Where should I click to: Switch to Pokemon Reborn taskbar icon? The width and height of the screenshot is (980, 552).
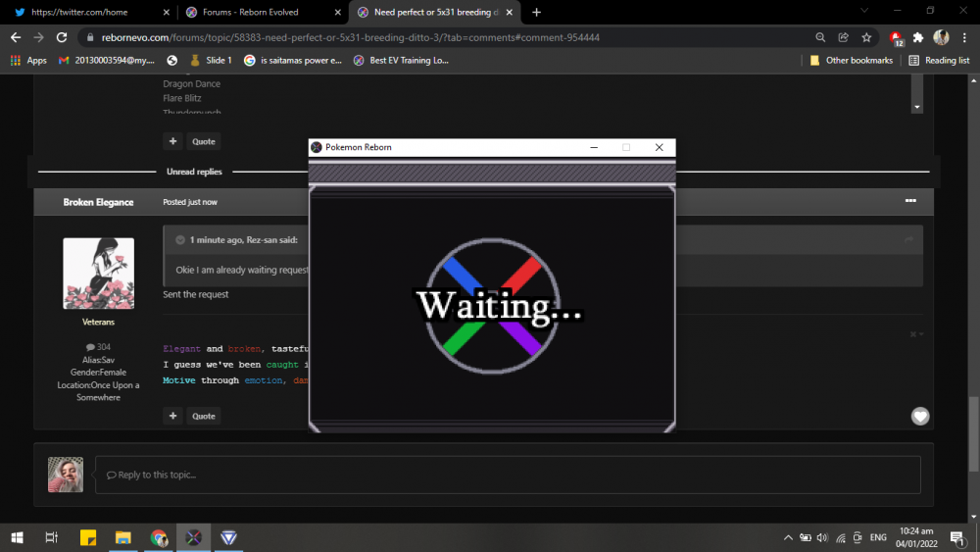[194, 537]
